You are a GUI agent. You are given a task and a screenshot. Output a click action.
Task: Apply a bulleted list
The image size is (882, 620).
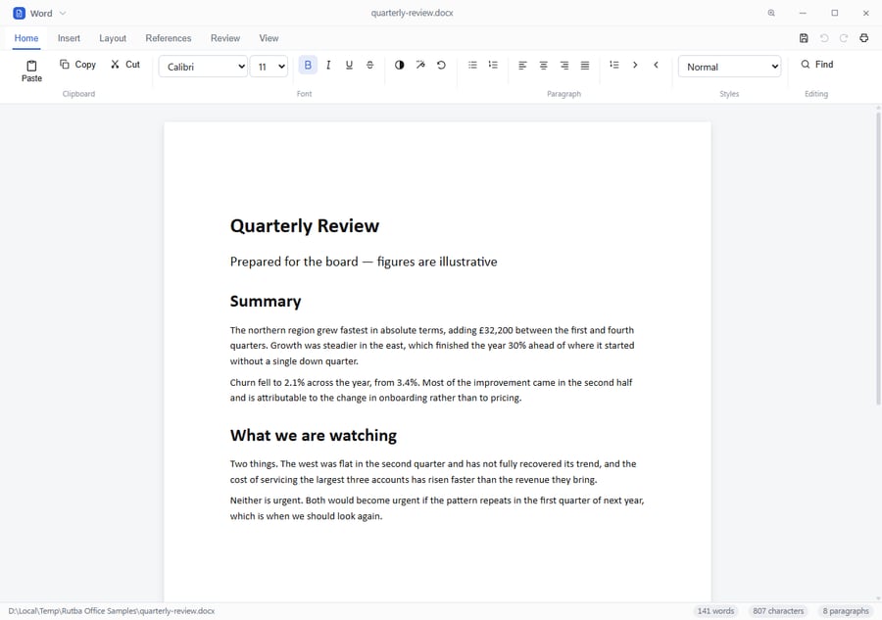click(x=472, y=66)
